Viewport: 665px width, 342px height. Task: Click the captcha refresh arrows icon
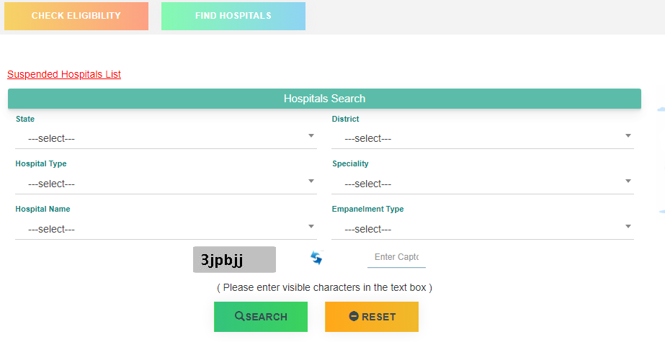(x=316, y=257)
